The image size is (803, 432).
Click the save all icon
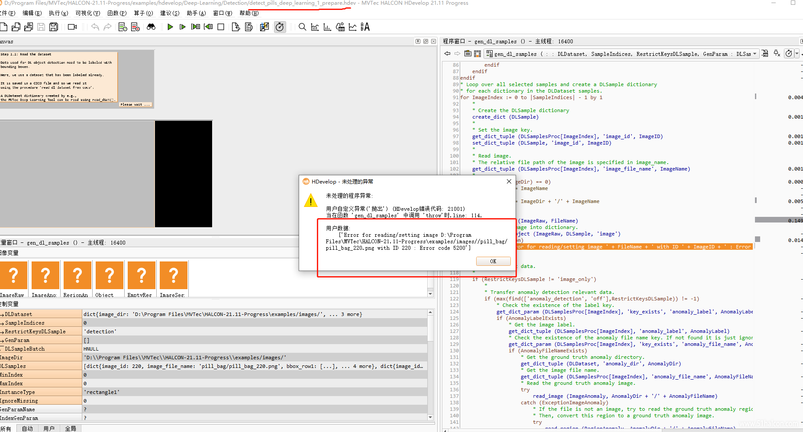point(54,27)
